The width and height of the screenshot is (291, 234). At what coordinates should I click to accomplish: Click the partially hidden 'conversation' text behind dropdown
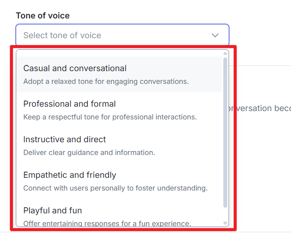click(259, 108)
